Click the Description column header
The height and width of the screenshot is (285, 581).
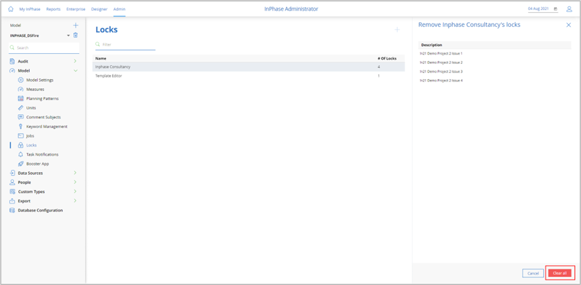point(432,45)
